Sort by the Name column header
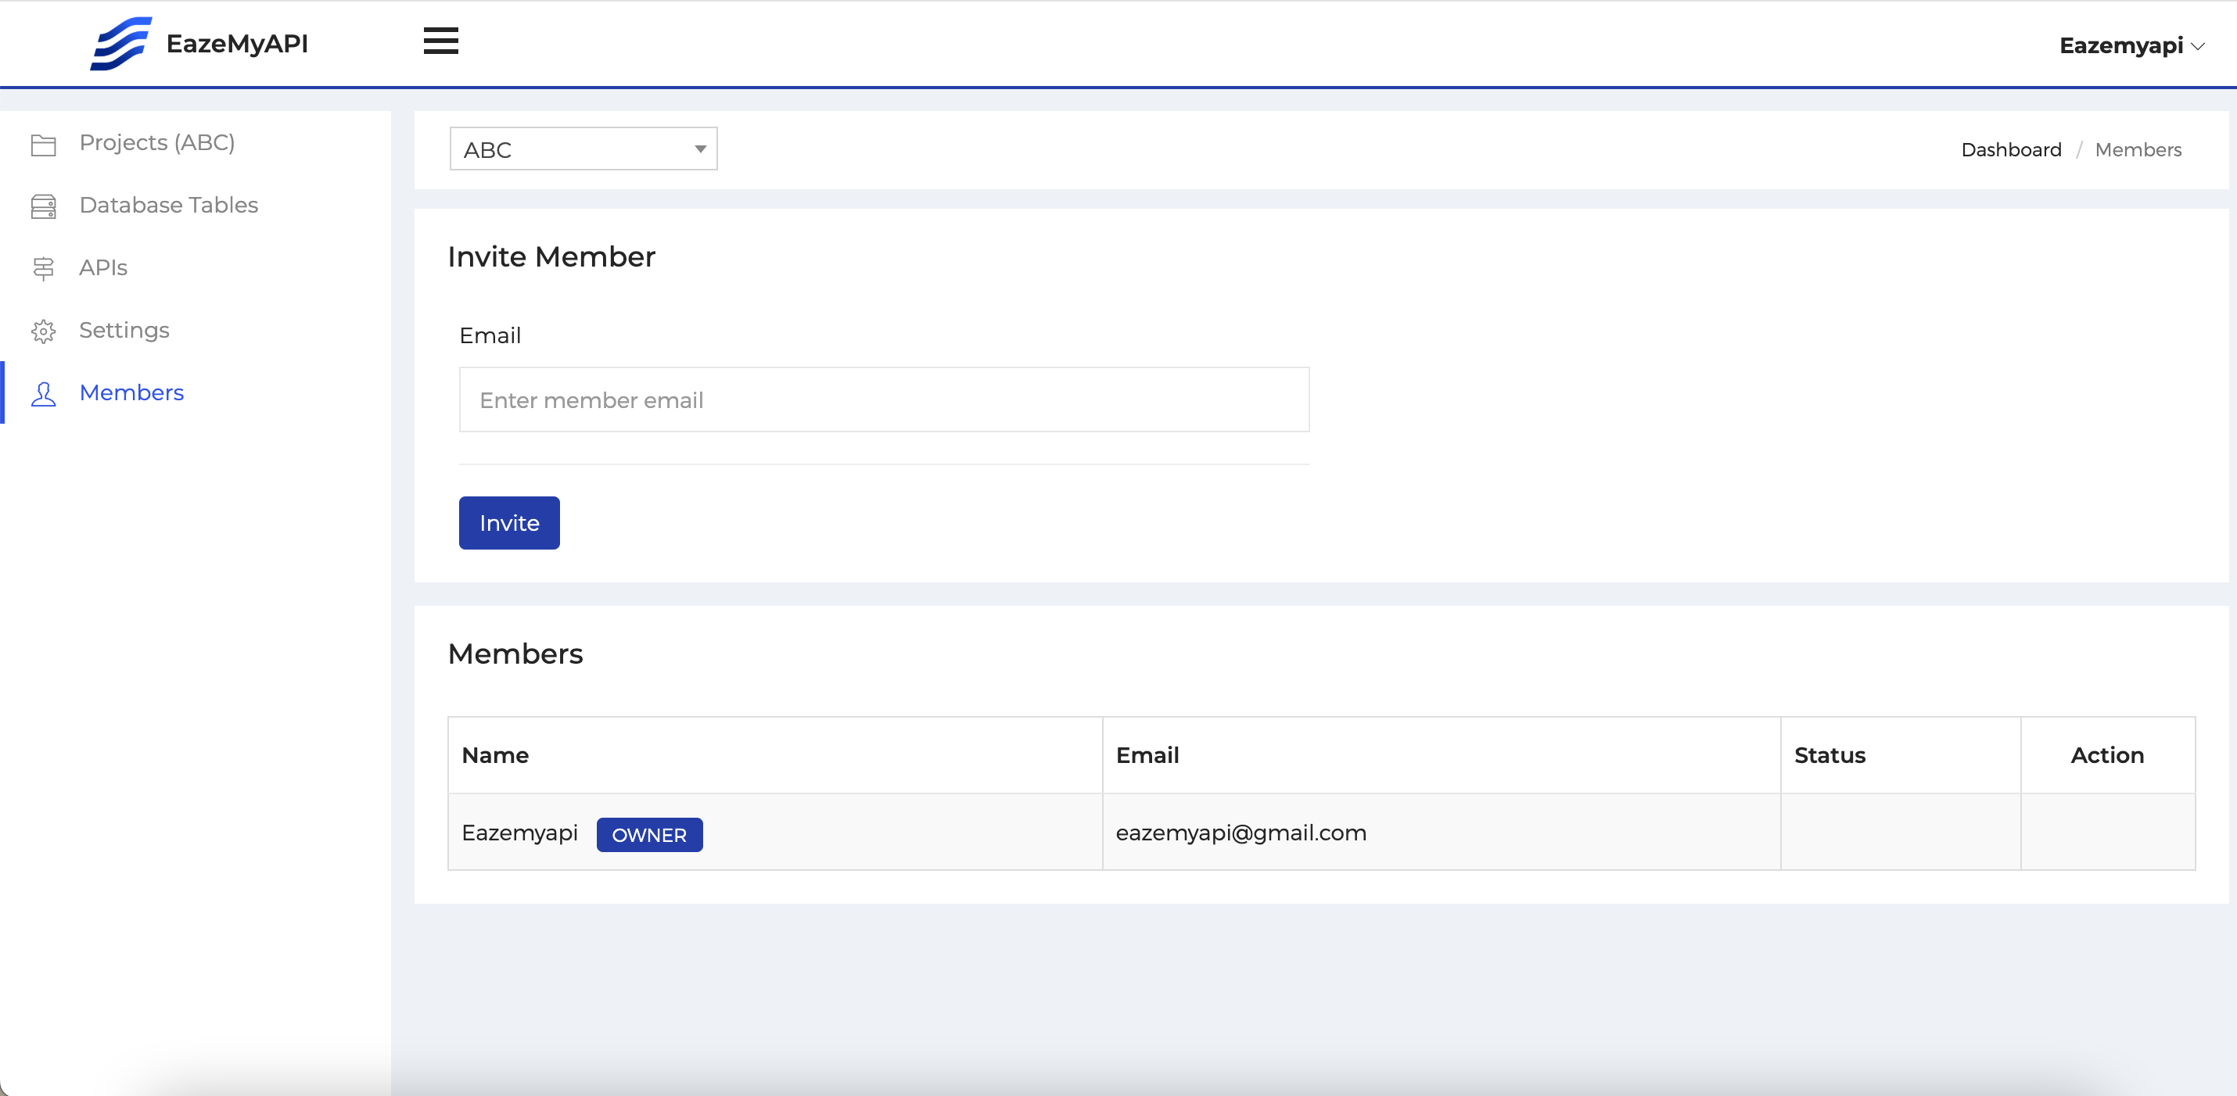Image resolution: width=2237 pixels, height=1096 pixels. tap(497, 755)
